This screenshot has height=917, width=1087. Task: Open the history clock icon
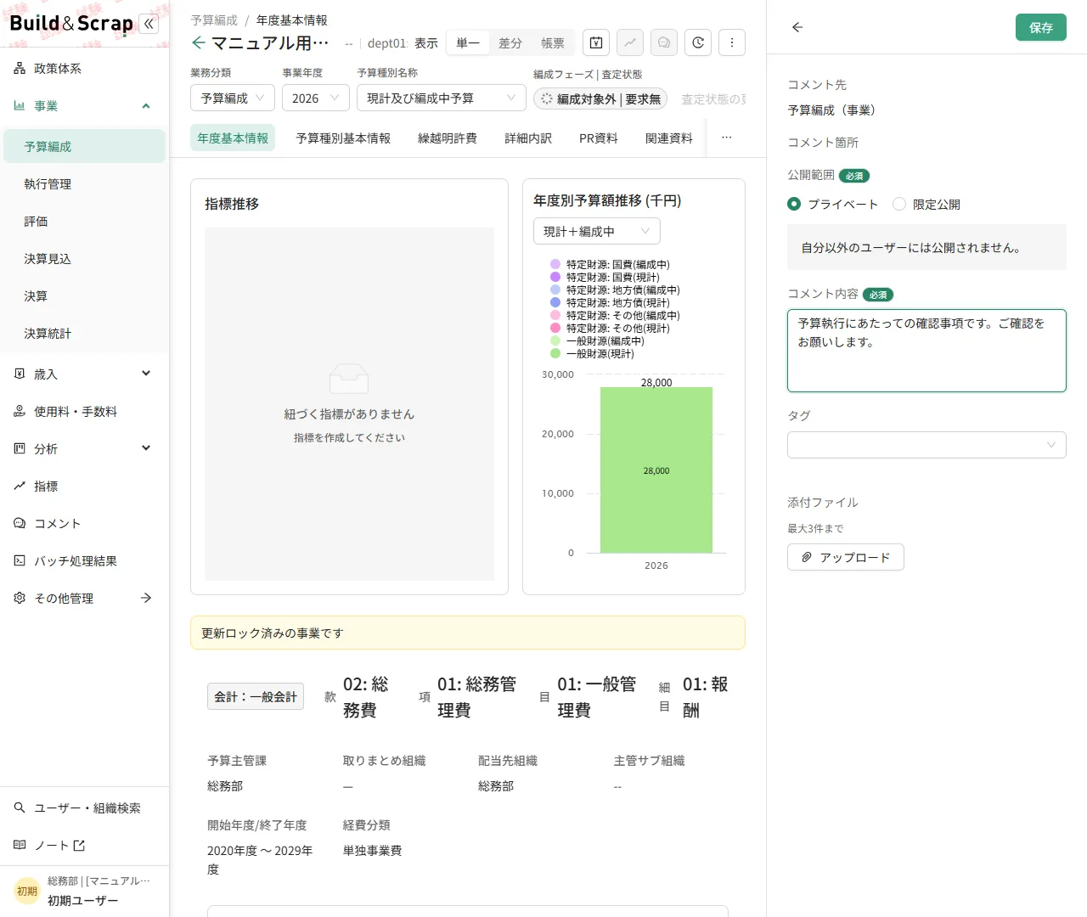(698, 42)
